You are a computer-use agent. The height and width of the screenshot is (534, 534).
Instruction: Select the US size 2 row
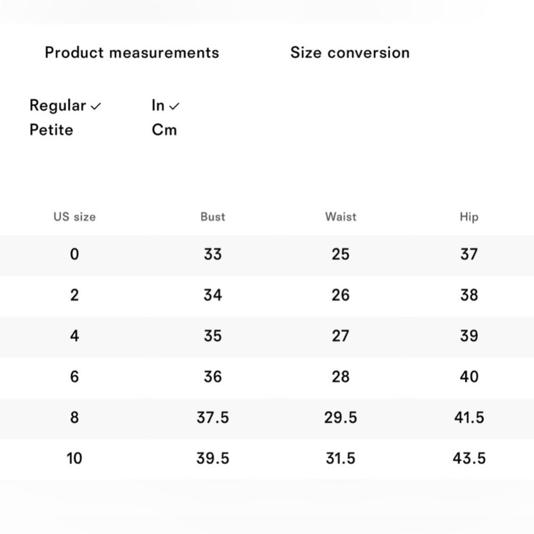[x=74, y=295]
